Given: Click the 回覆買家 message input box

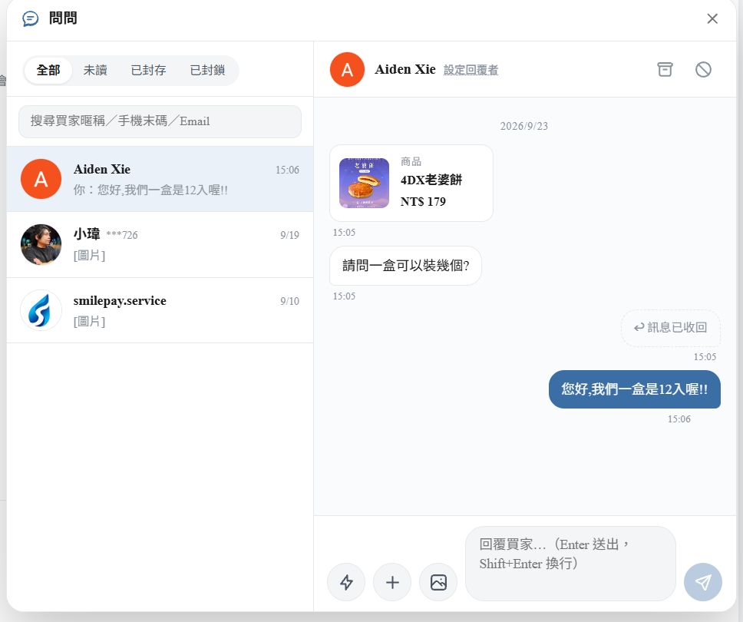Looking at the screenshot, I should pos(570,564).
